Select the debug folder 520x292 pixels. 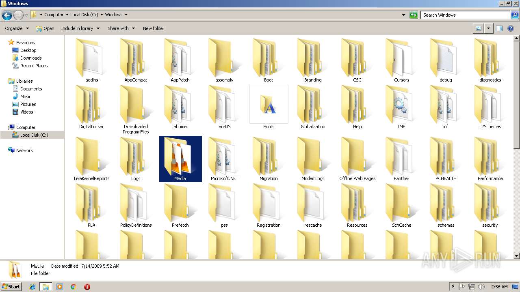(446, 61)
